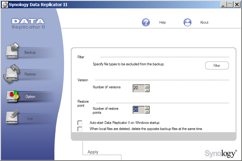Close the Data Replicator window
The height and width of the screenshot is (161, 242).
(x=237, y=5)
